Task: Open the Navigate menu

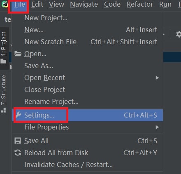Action: [x=84, y=5]
